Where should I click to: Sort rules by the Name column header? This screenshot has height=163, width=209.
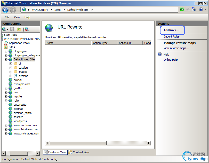click(68, 43)
